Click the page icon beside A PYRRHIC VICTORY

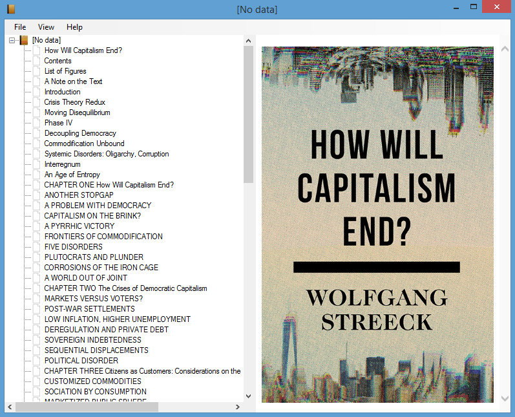(x=36, y=226)
